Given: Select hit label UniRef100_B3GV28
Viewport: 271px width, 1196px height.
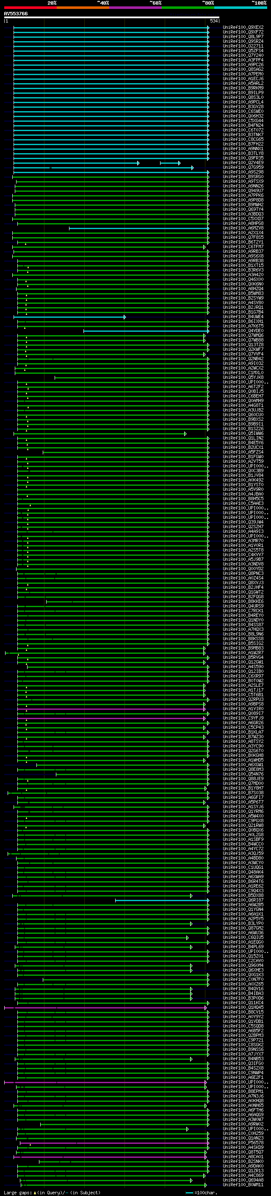Looking at the screenshot, I should [x=243, y=107].
